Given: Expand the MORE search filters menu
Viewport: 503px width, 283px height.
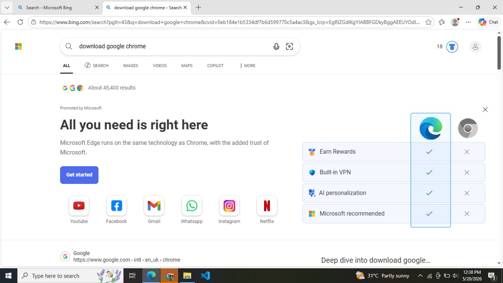Looking at the screenshot, I should tap(247, 66).
